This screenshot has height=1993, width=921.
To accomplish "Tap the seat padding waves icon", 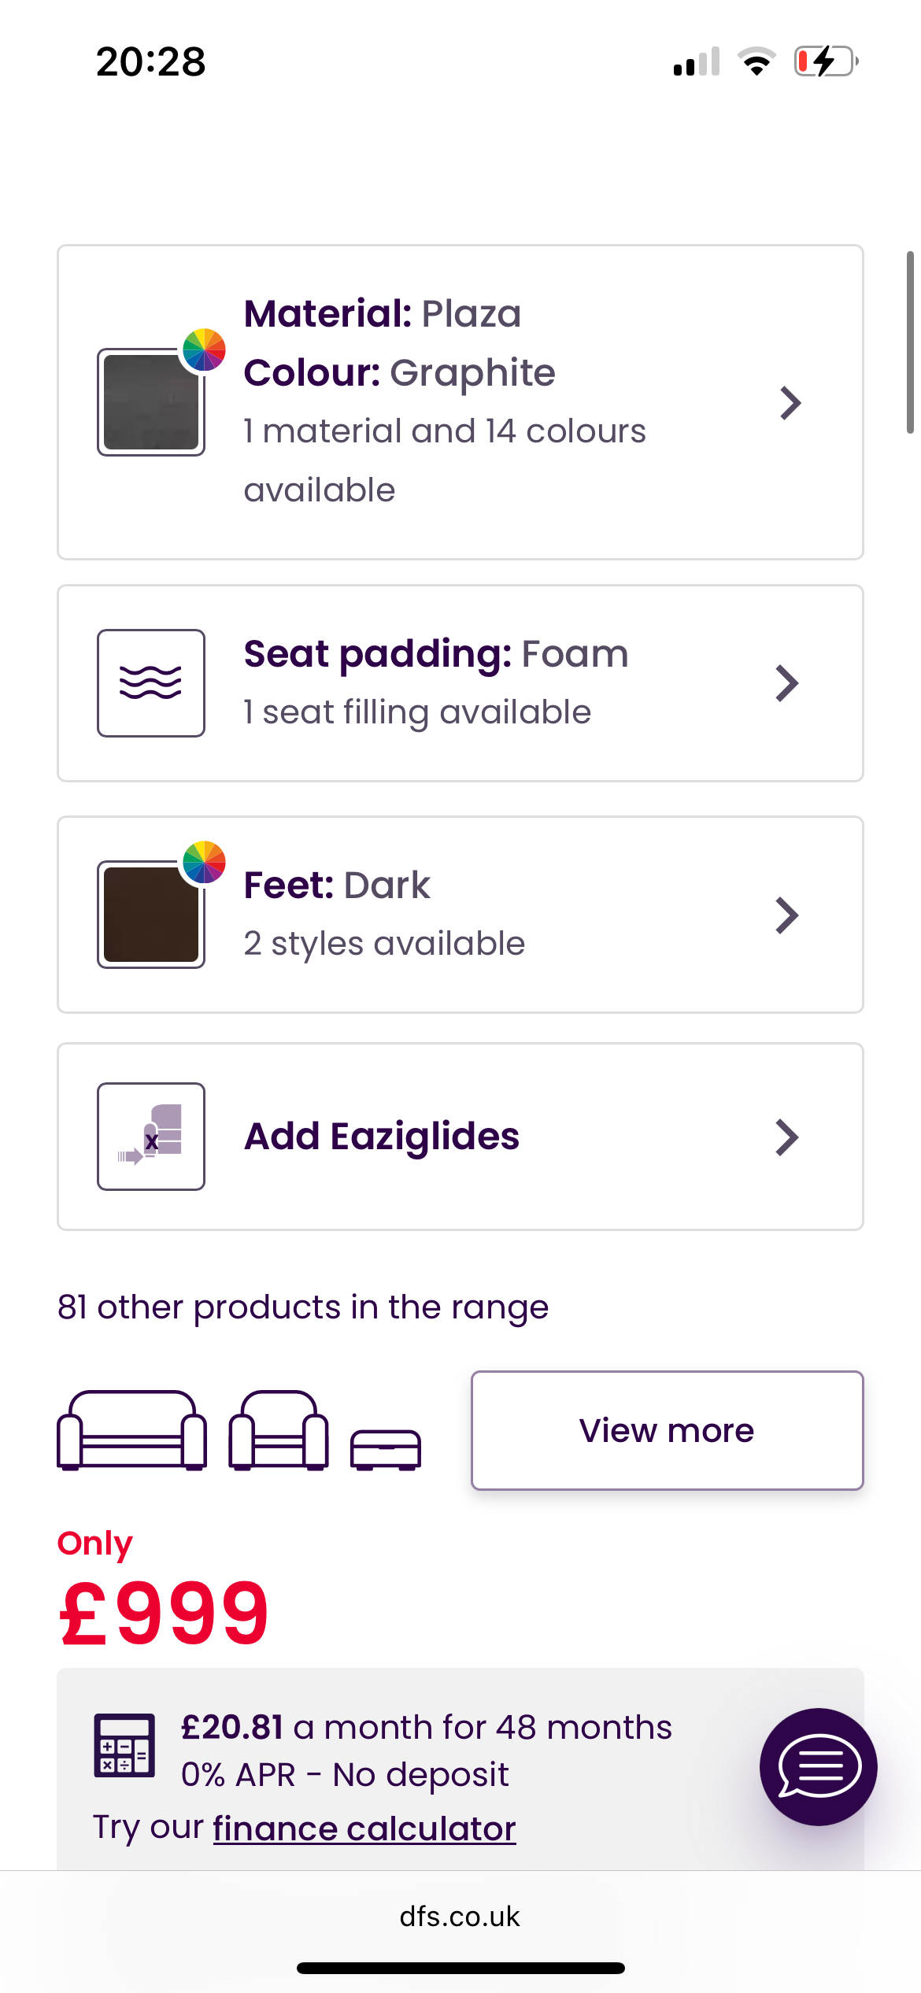I will [151, 683].
